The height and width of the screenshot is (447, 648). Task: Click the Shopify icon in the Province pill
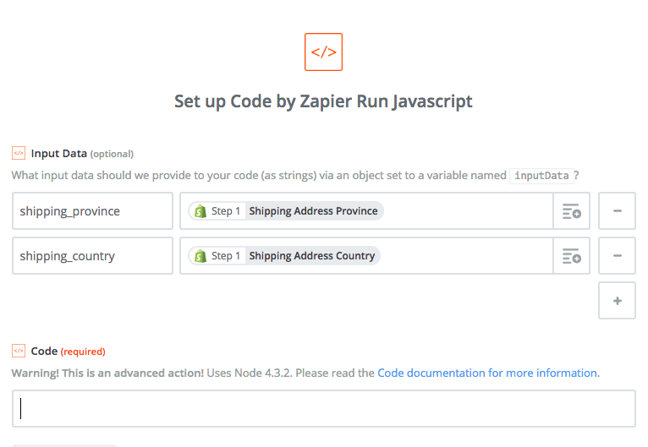(x=200, y=211)
